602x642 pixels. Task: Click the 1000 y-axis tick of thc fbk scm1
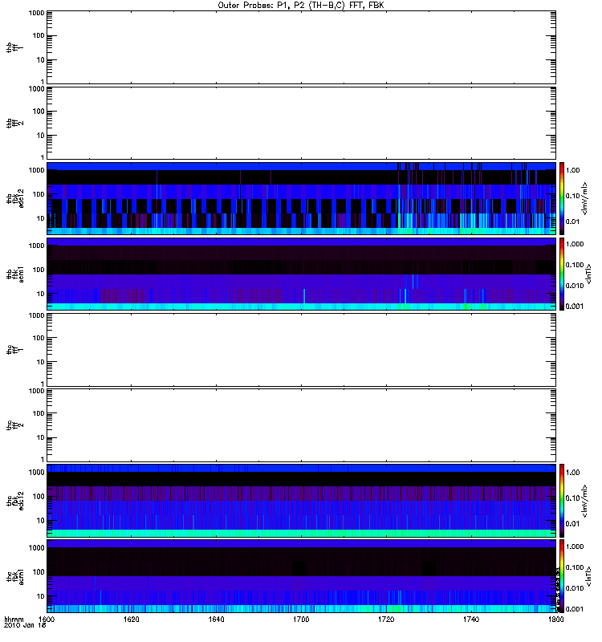36,548
